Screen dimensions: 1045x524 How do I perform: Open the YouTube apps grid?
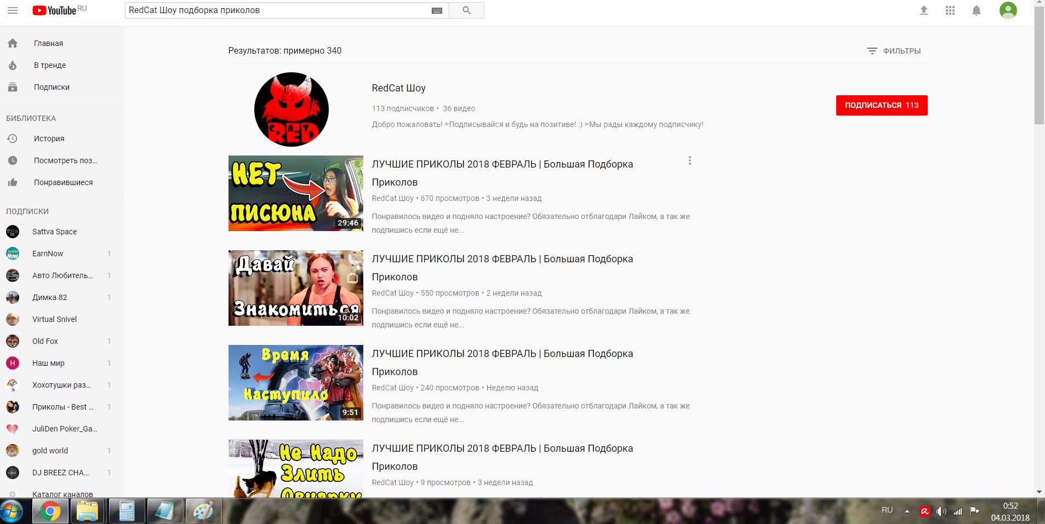[950, 10]
